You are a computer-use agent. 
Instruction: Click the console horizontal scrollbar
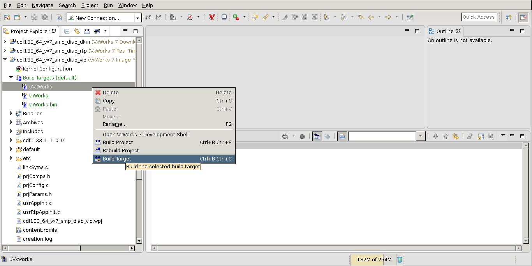click(337, 248)
